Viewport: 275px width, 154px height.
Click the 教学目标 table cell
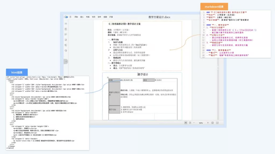click(114, 109)
